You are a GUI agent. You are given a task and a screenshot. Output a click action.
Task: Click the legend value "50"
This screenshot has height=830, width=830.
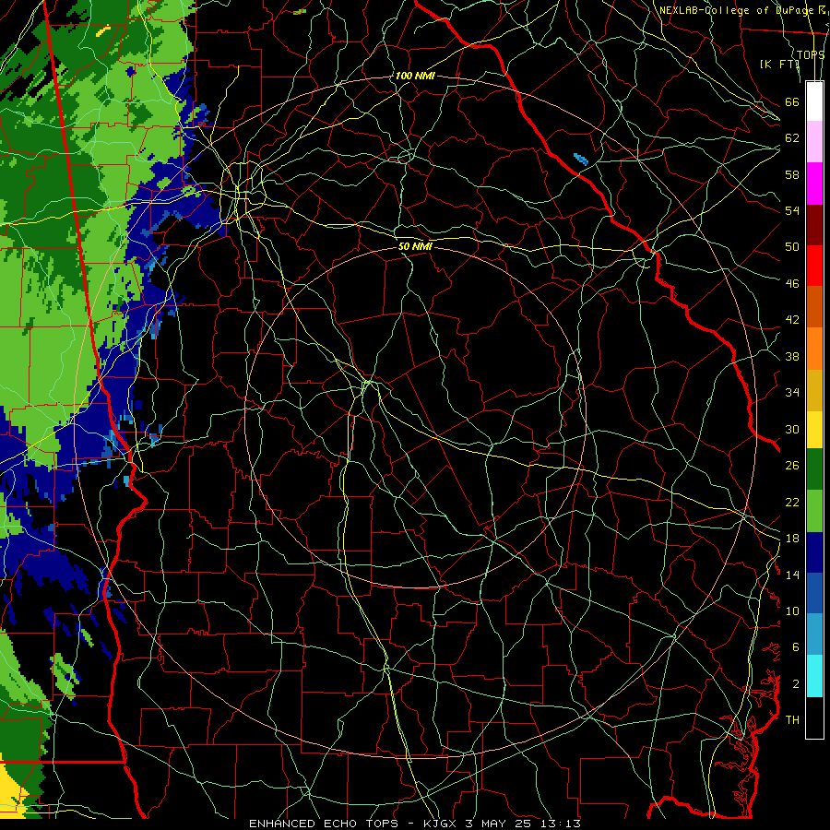[x=792, y=247]
